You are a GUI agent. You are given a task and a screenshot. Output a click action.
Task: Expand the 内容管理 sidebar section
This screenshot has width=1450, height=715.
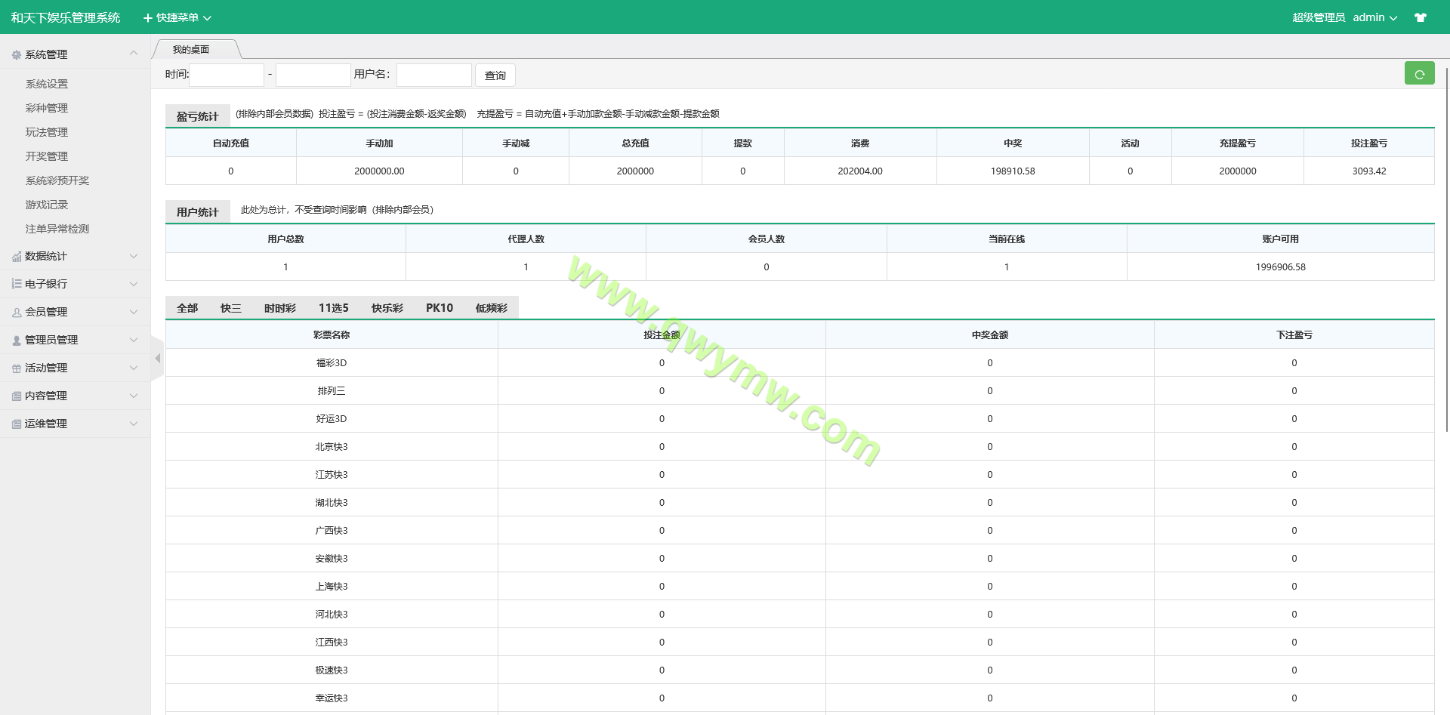pos(76,396)
